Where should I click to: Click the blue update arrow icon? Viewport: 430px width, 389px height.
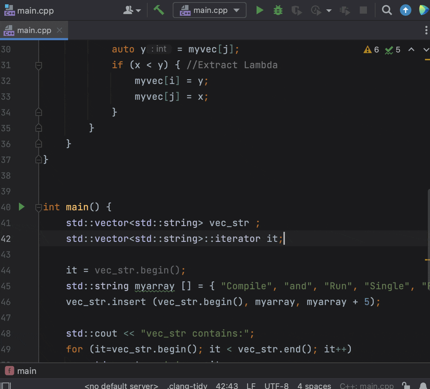click(x=405, y=10)
